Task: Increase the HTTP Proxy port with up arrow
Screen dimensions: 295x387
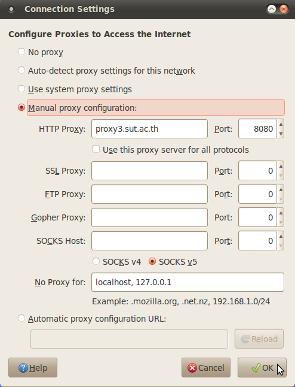Action: click(x=281, y=124)
